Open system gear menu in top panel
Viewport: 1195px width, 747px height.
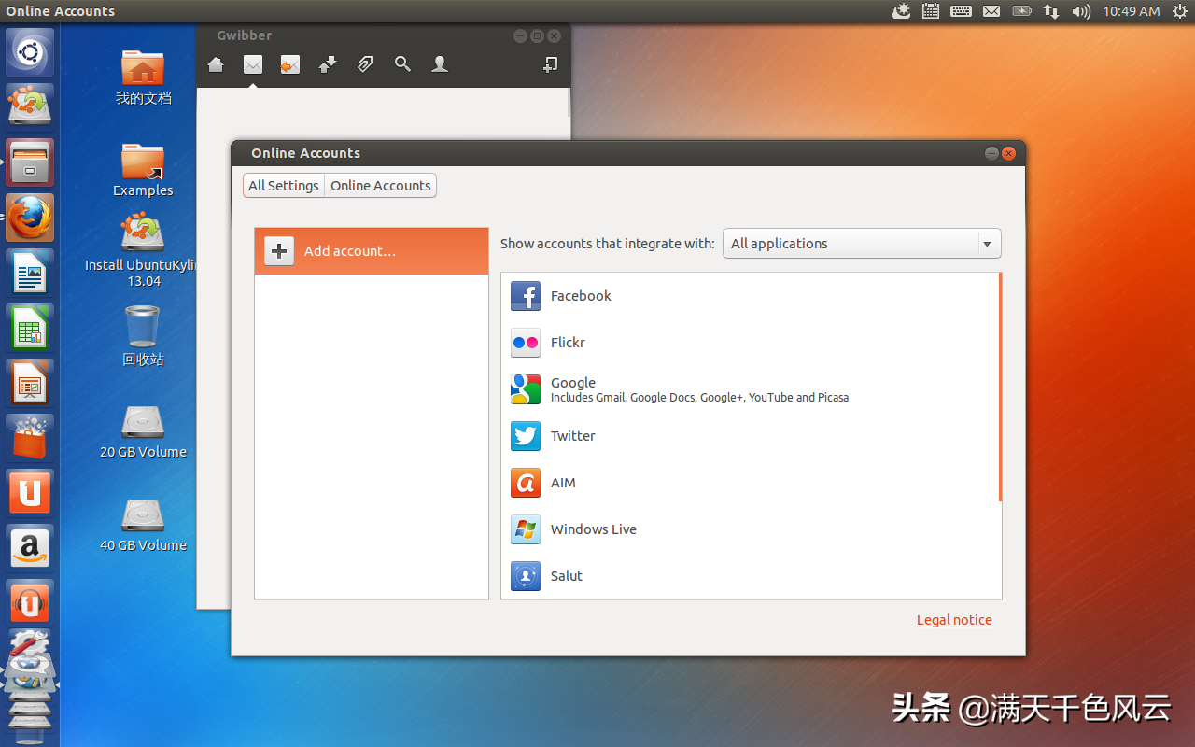pyautogui.click(x=1180, y=11)
